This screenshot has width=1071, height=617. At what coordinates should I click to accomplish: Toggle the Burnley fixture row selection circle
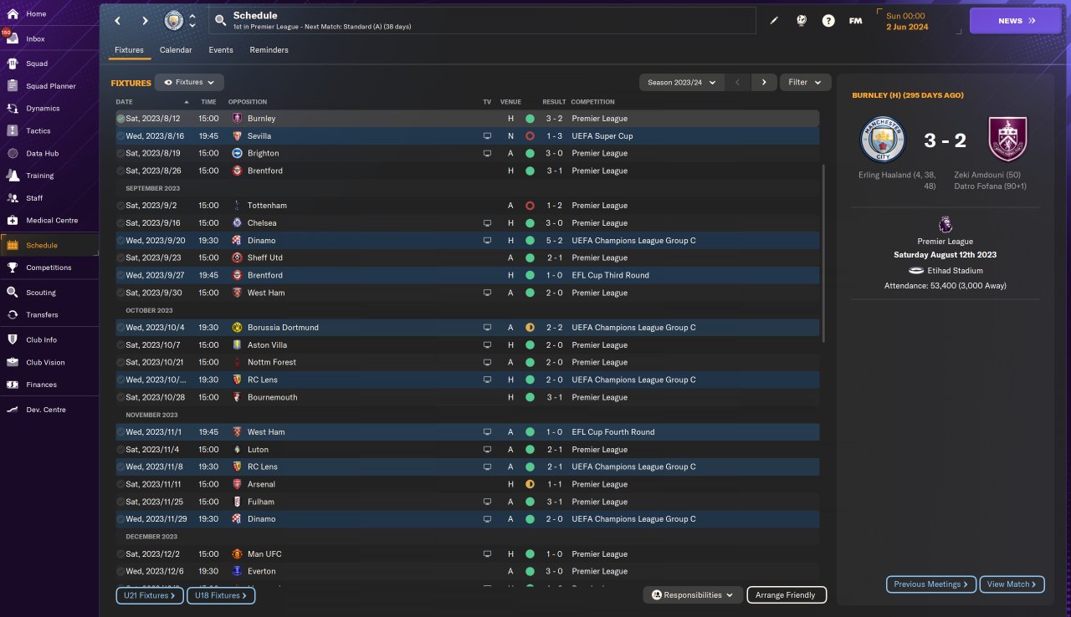tap(120, 119)
